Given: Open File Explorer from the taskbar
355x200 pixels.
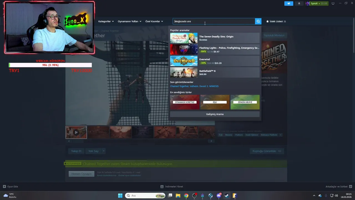Looking at the screenshot, I should (178, 196).
